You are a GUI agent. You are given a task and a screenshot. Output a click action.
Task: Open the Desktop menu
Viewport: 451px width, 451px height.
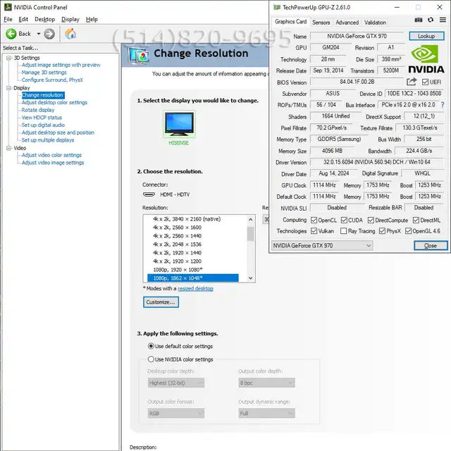(45, 19)
